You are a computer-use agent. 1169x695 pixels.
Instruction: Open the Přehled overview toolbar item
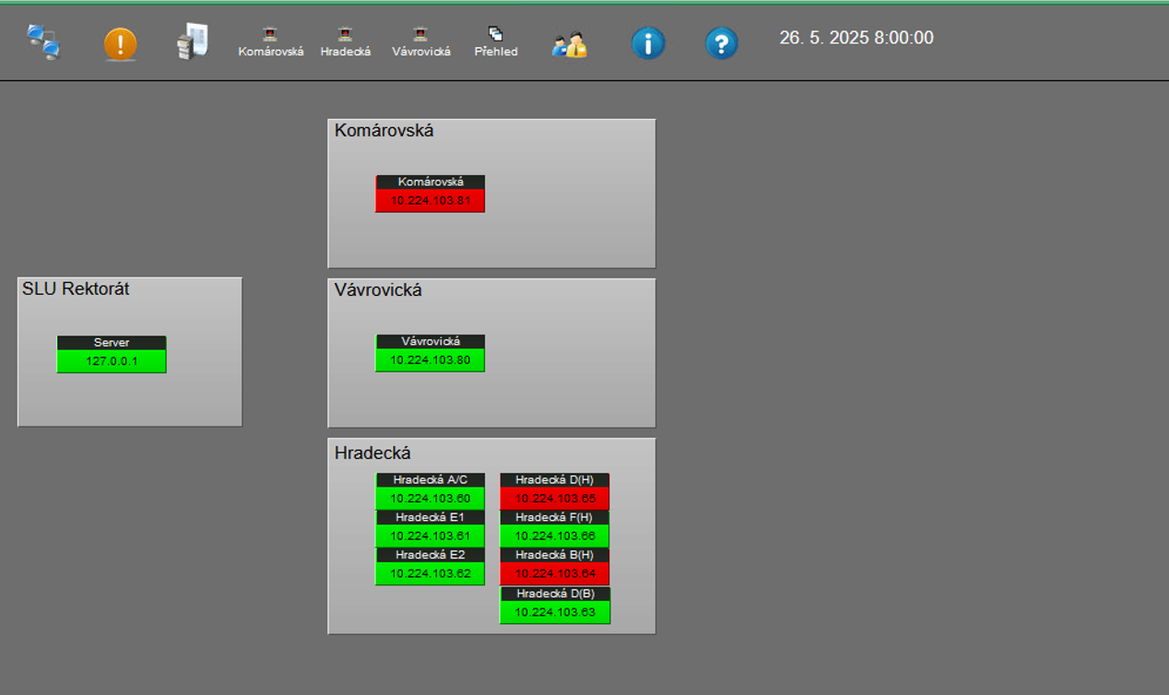point(495,42)
